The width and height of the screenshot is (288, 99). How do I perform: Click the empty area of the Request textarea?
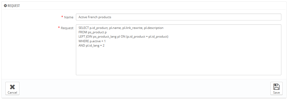[179, 61]
